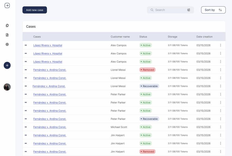
Task: Open the documents copy icon in sidebar
Action: click(x=7, y=25)
